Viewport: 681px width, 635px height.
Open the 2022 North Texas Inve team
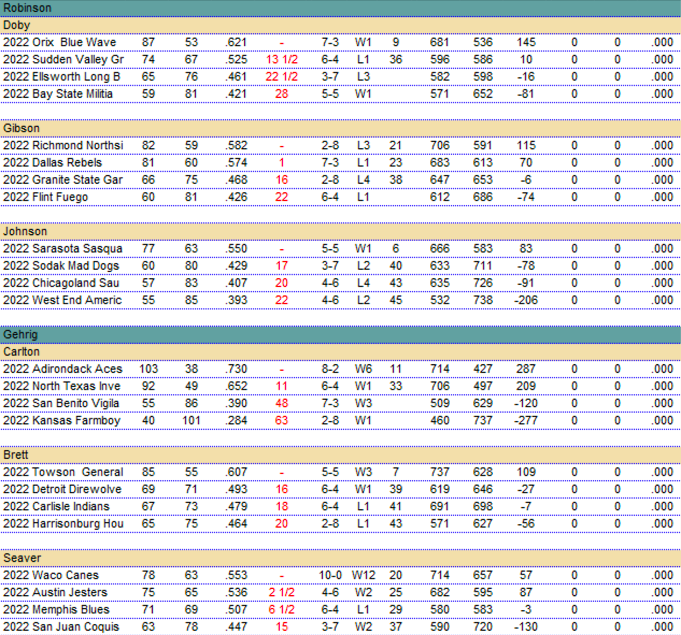coord(62,386)
